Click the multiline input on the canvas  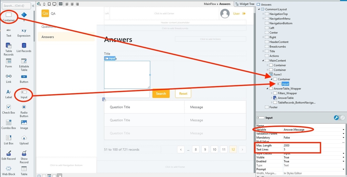coord(127,75)
